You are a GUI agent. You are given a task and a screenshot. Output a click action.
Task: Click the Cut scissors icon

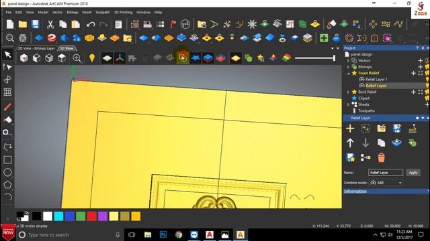coord(50,24)
